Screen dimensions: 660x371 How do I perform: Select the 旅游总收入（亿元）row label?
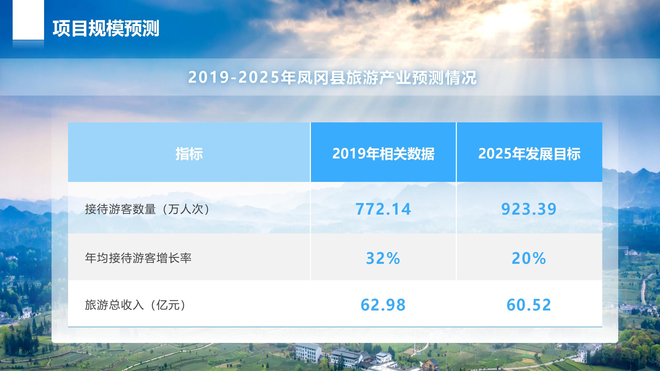[136, 305]
